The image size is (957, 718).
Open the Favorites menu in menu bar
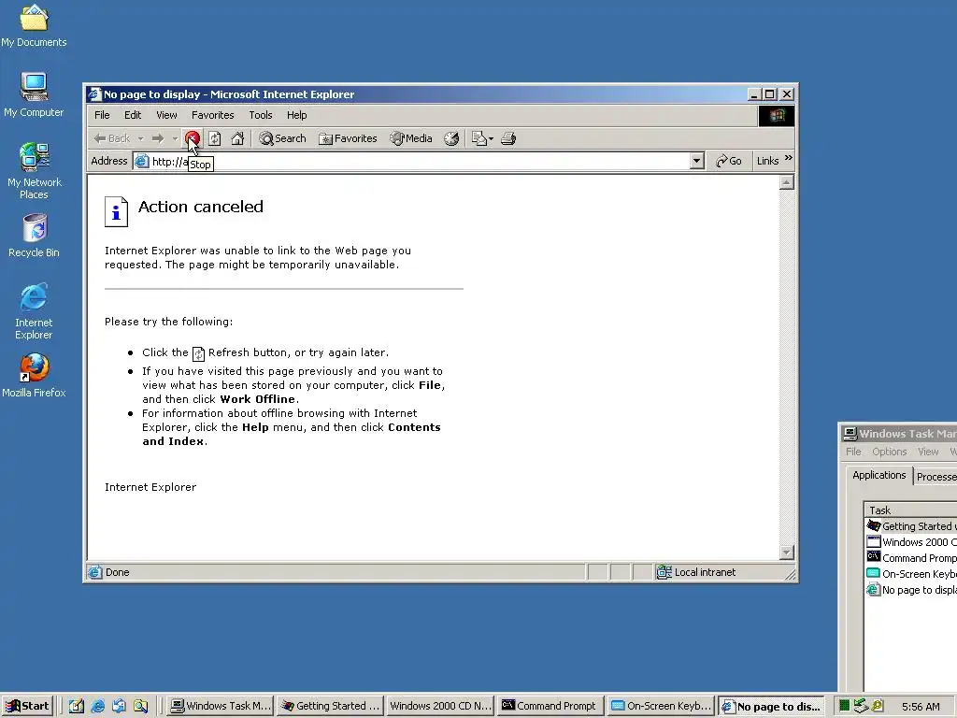click(x=212, y=115)
